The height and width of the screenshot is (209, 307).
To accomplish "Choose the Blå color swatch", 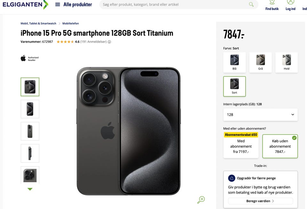I will 234,63.
